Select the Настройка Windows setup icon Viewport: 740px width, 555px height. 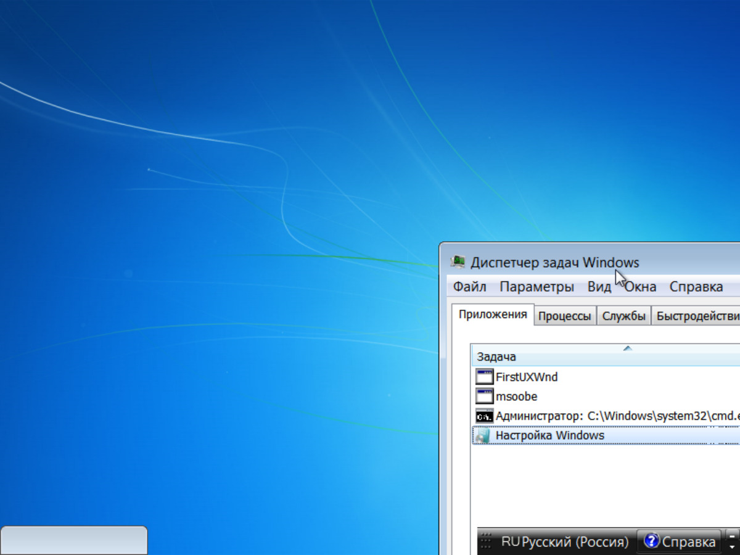click(483, 435)
